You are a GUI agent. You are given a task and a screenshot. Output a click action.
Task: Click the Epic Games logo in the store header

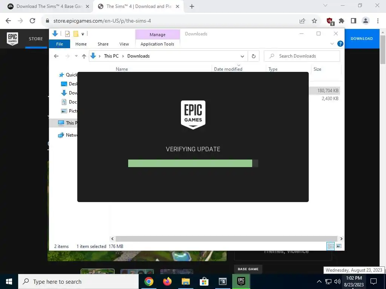coord(12,39)
